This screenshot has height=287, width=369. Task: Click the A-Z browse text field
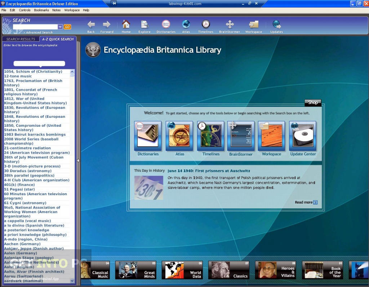[x=39, y=63]
